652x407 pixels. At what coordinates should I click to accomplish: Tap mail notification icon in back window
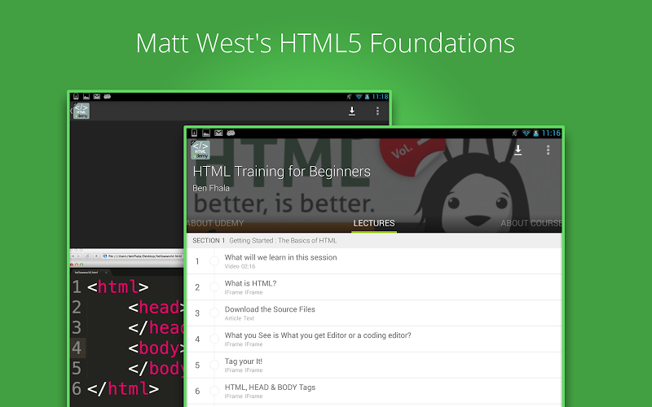(97, 96)
